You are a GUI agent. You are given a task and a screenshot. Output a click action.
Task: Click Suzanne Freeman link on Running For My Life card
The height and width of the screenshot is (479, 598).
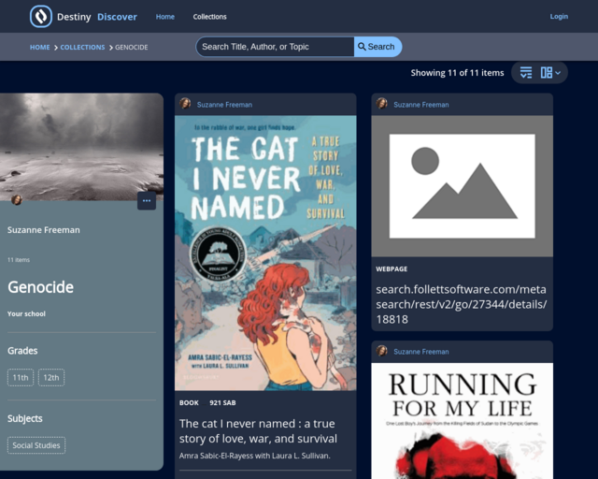click(421, 352)
